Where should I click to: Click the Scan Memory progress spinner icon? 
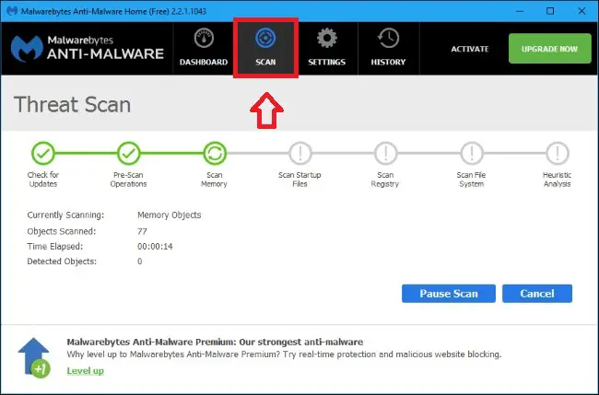coord(215,154)
